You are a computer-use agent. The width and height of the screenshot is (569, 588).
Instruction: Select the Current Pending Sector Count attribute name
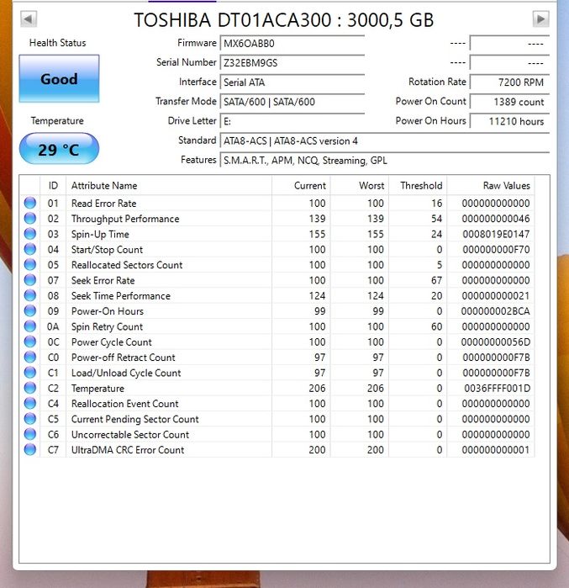[134, 419]
